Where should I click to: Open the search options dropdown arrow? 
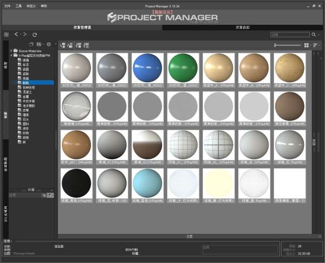319,35
